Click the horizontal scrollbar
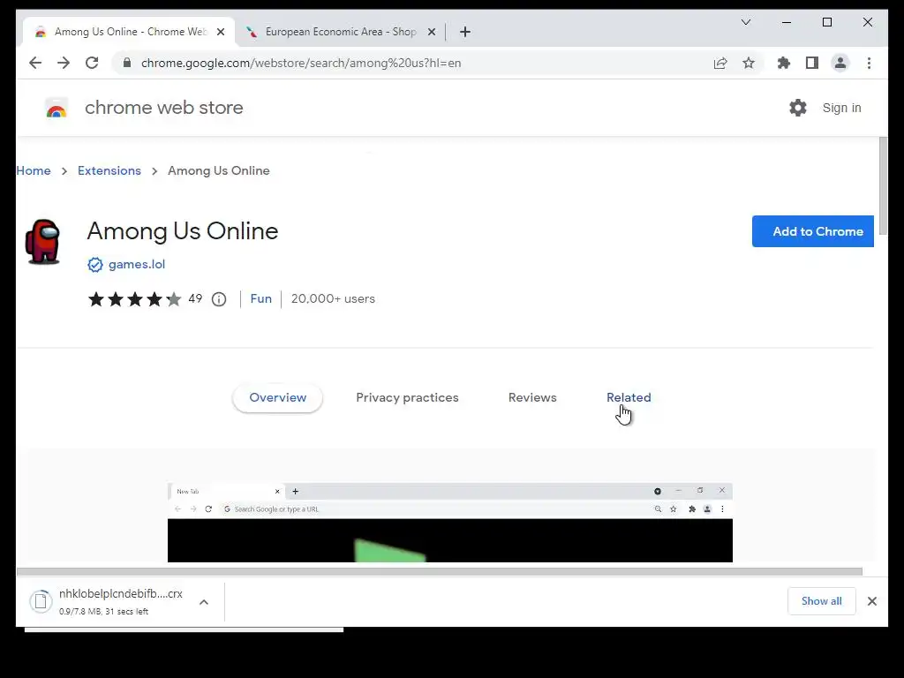 tap(440, 571)
